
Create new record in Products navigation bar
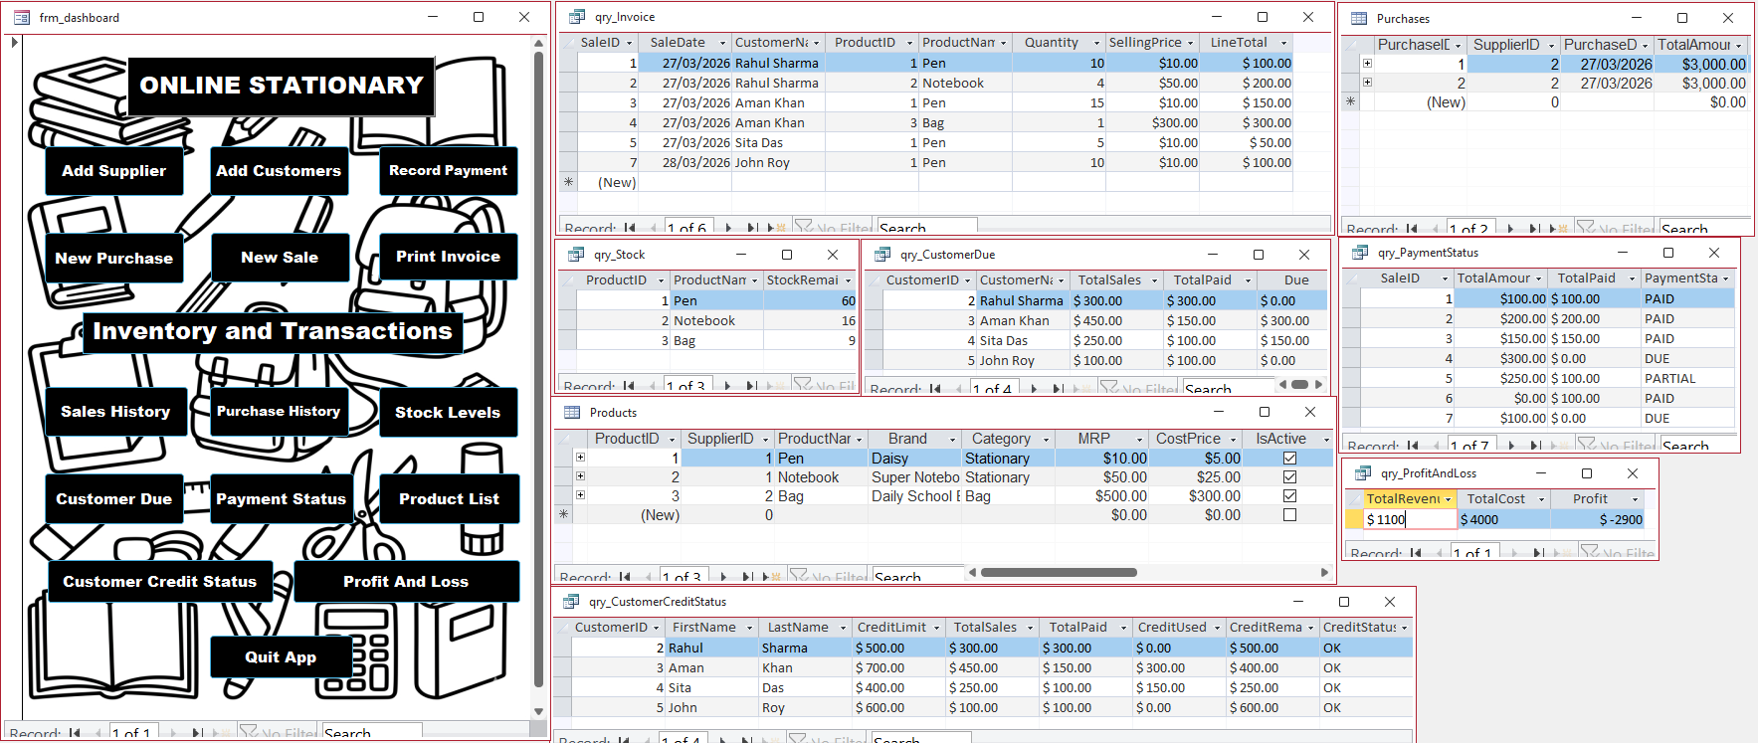coord(772,577)
